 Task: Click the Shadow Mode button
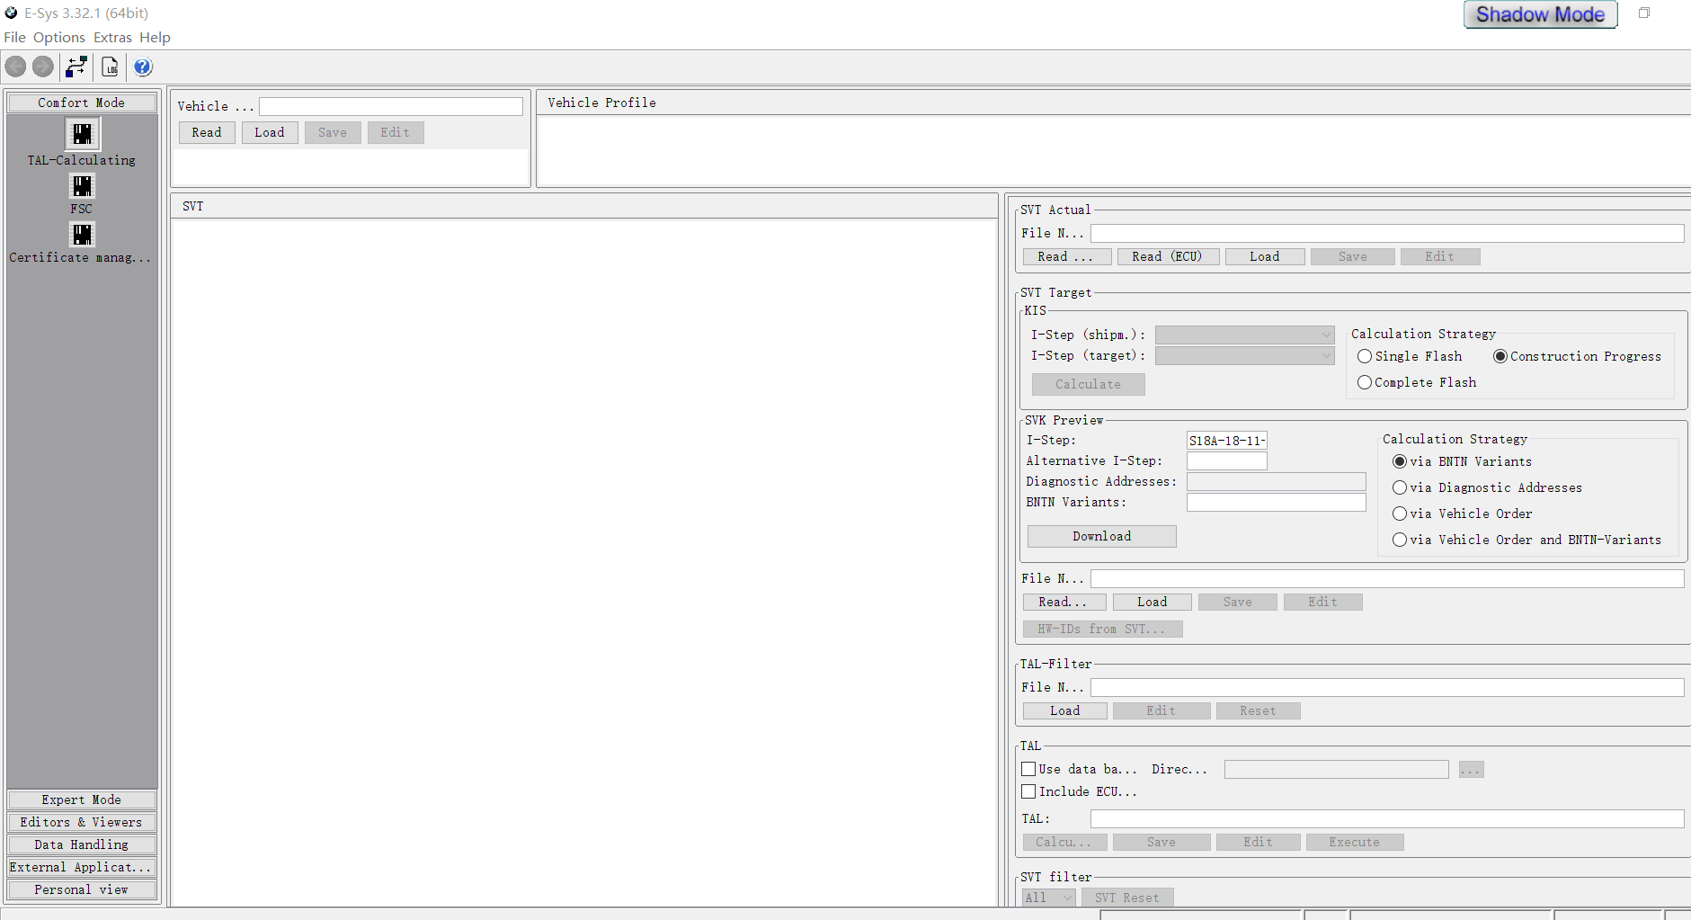tap(1540, 14)
